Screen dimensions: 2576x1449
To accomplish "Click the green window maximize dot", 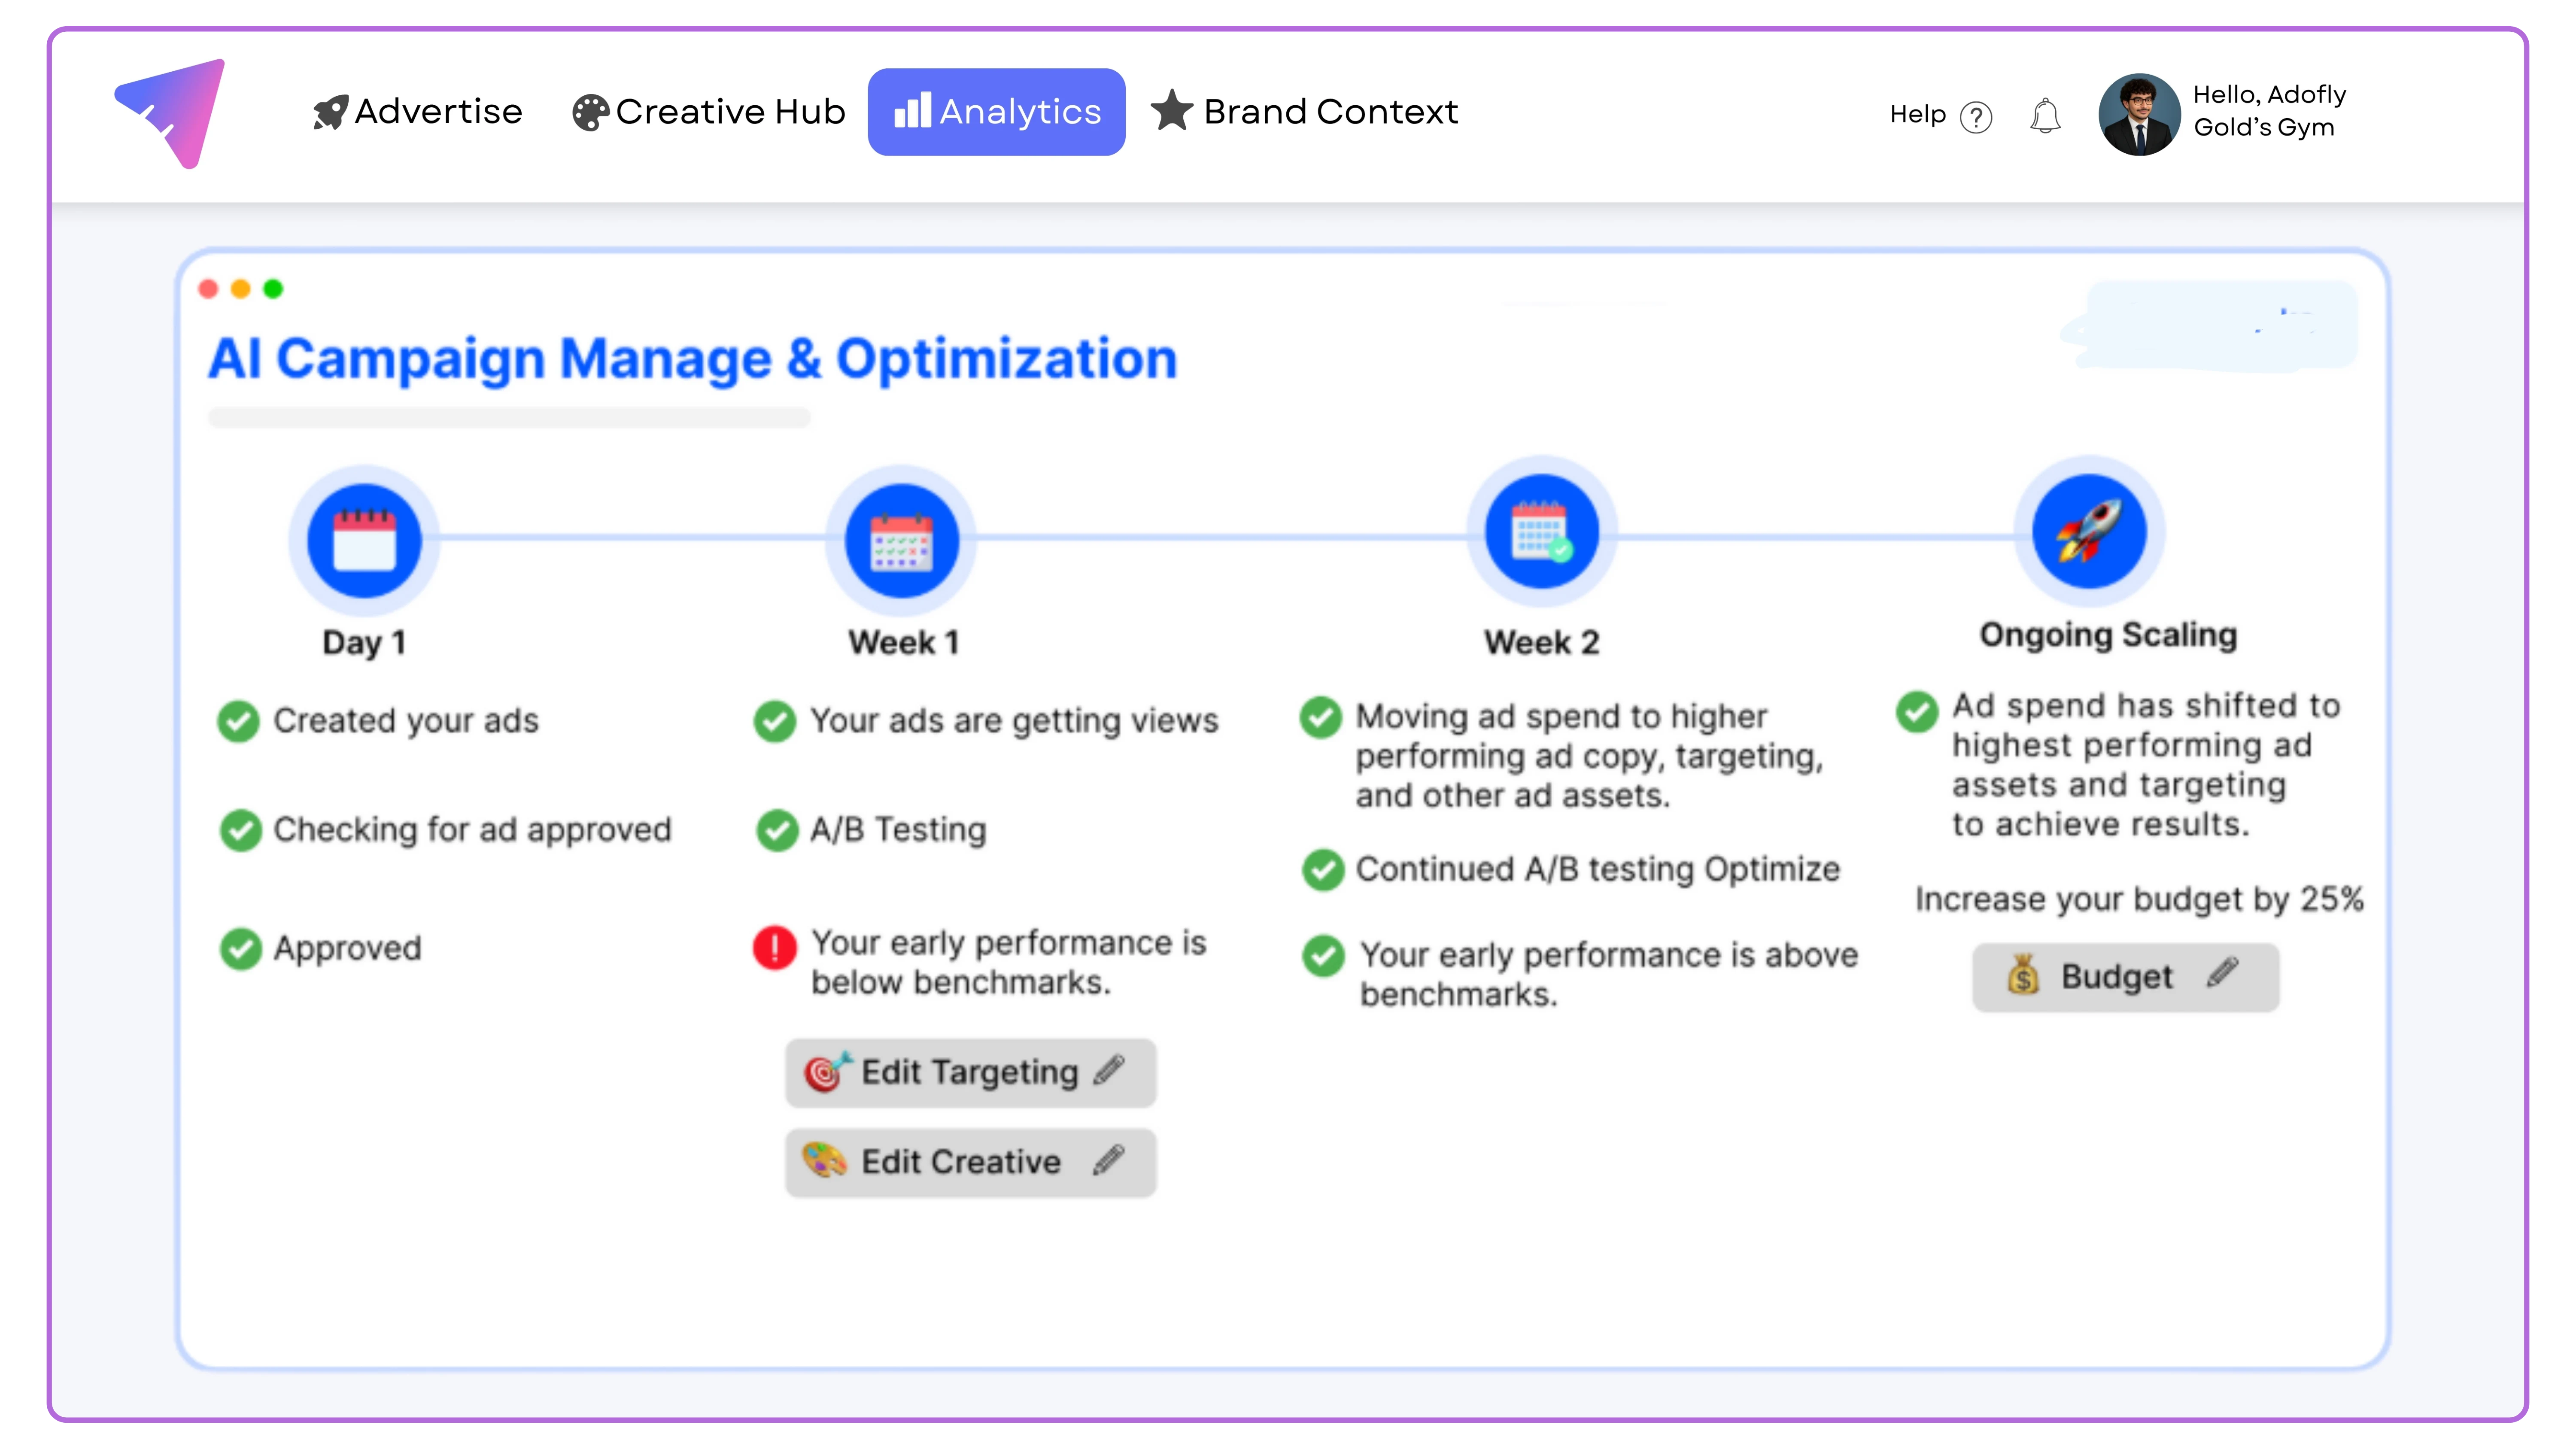I will (273, 289).
